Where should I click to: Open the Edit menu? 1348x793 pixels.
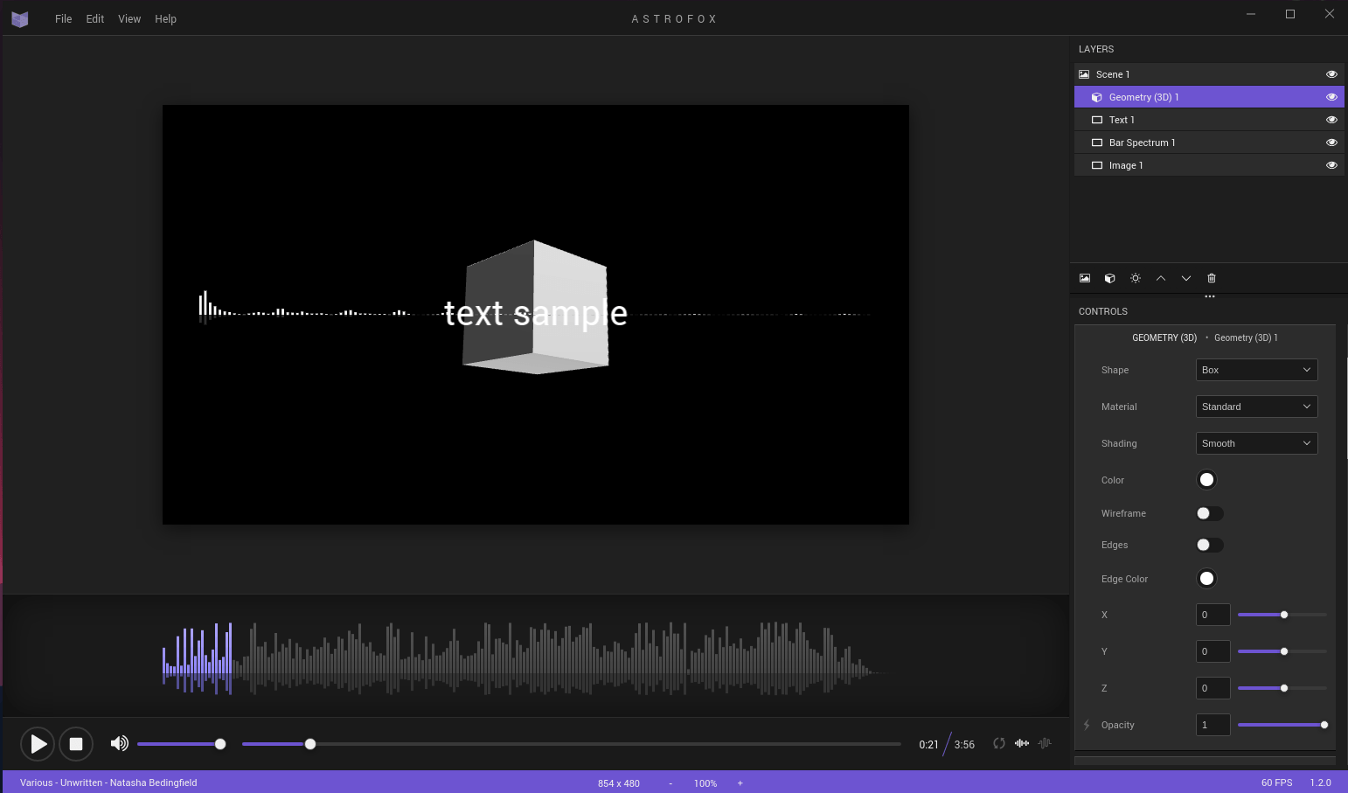[x=95, y=18]
